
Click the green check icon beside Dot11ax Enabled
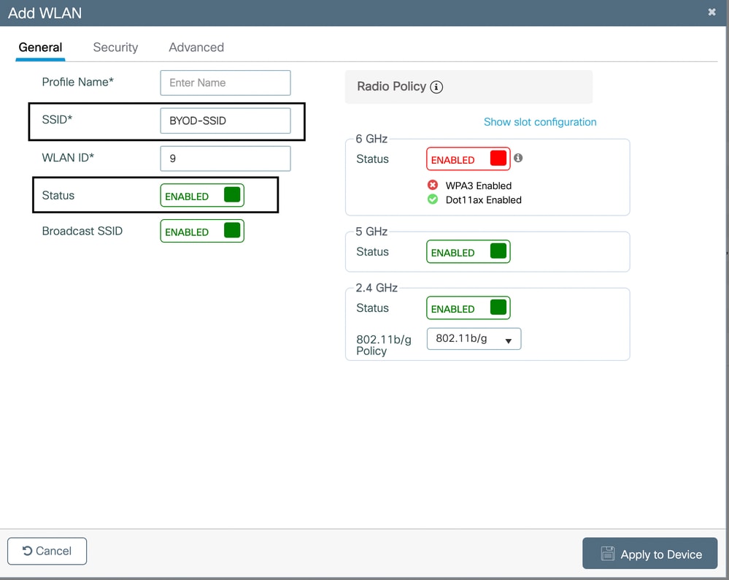[433, 200]
